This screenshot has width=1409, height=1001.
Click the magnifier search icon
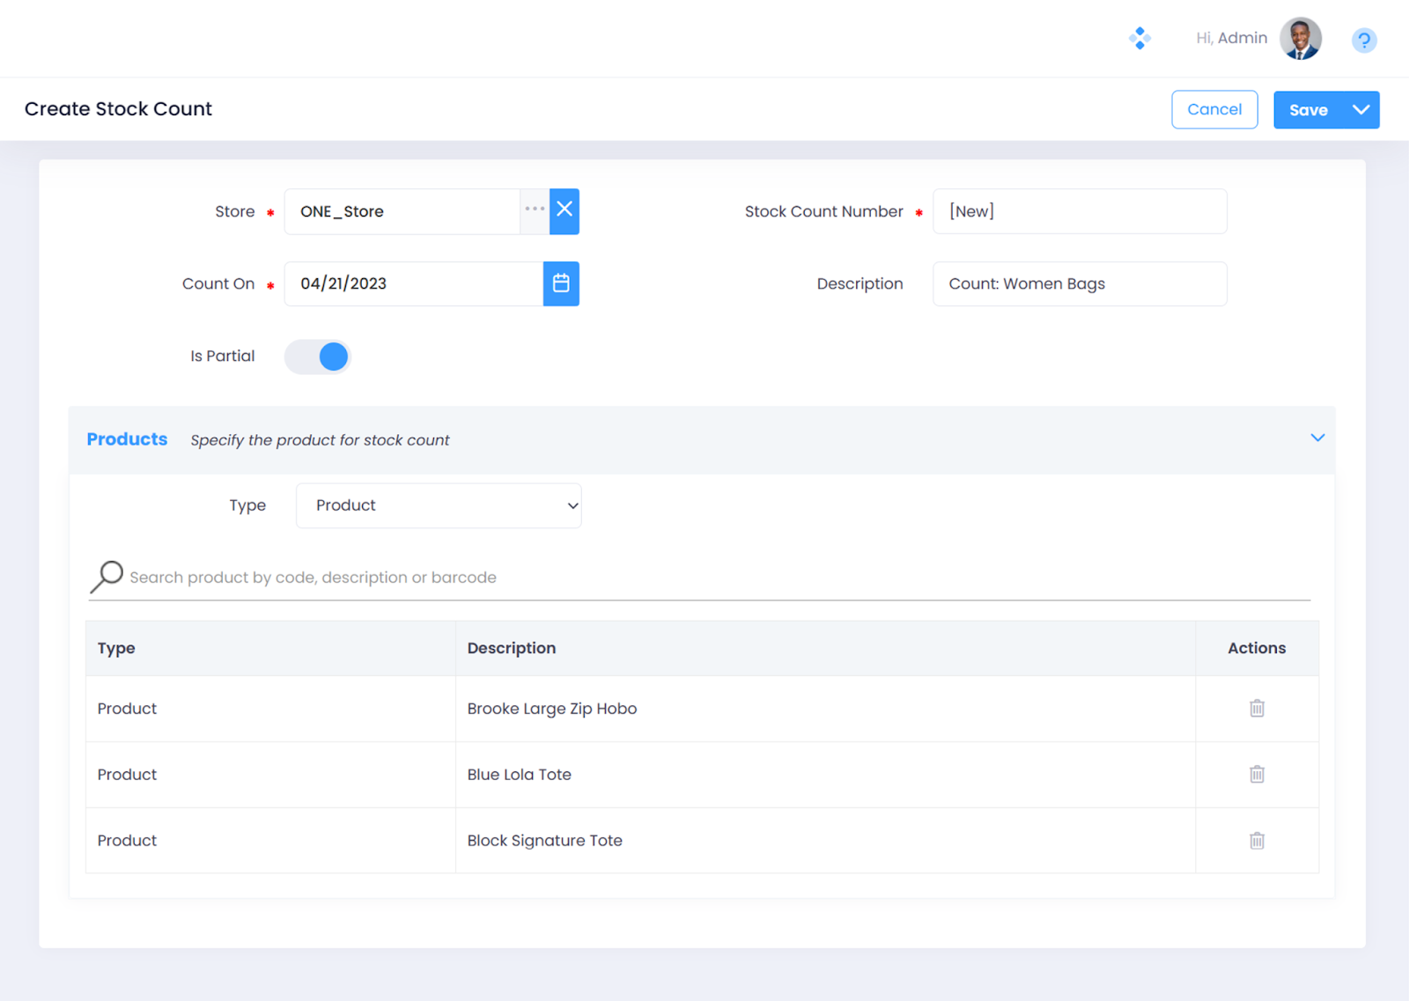point(107,578)
